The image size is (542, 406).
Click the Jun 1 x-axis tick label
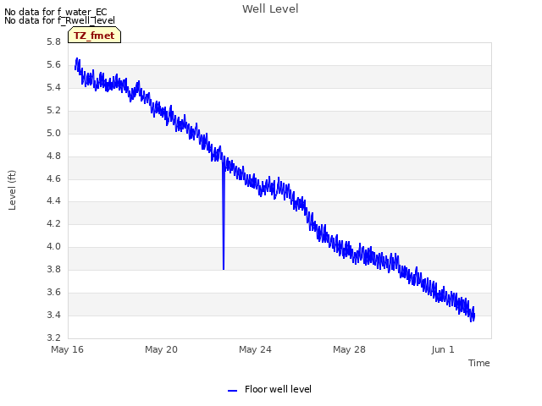pos(443,349)
